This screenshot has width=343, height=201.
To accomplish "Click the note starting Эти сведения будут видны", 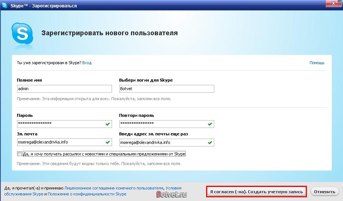I will tap(99, 164).
